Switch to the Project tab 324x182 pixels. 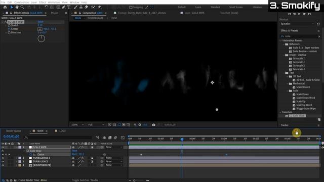pyautogui.click(x=55, y=13)
